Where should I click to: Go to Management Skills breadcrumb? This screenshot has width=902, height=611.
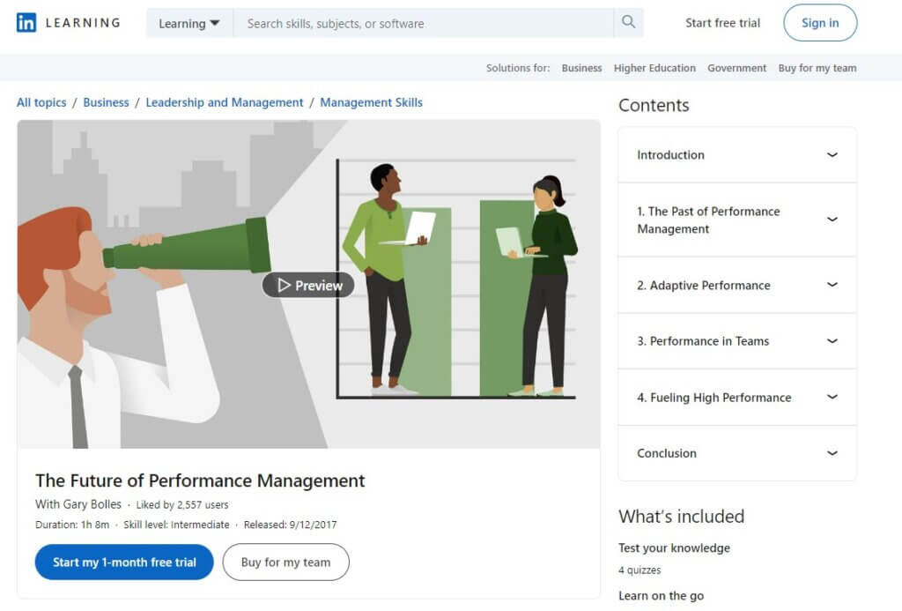pyautogui.click(x=371, y=102)
